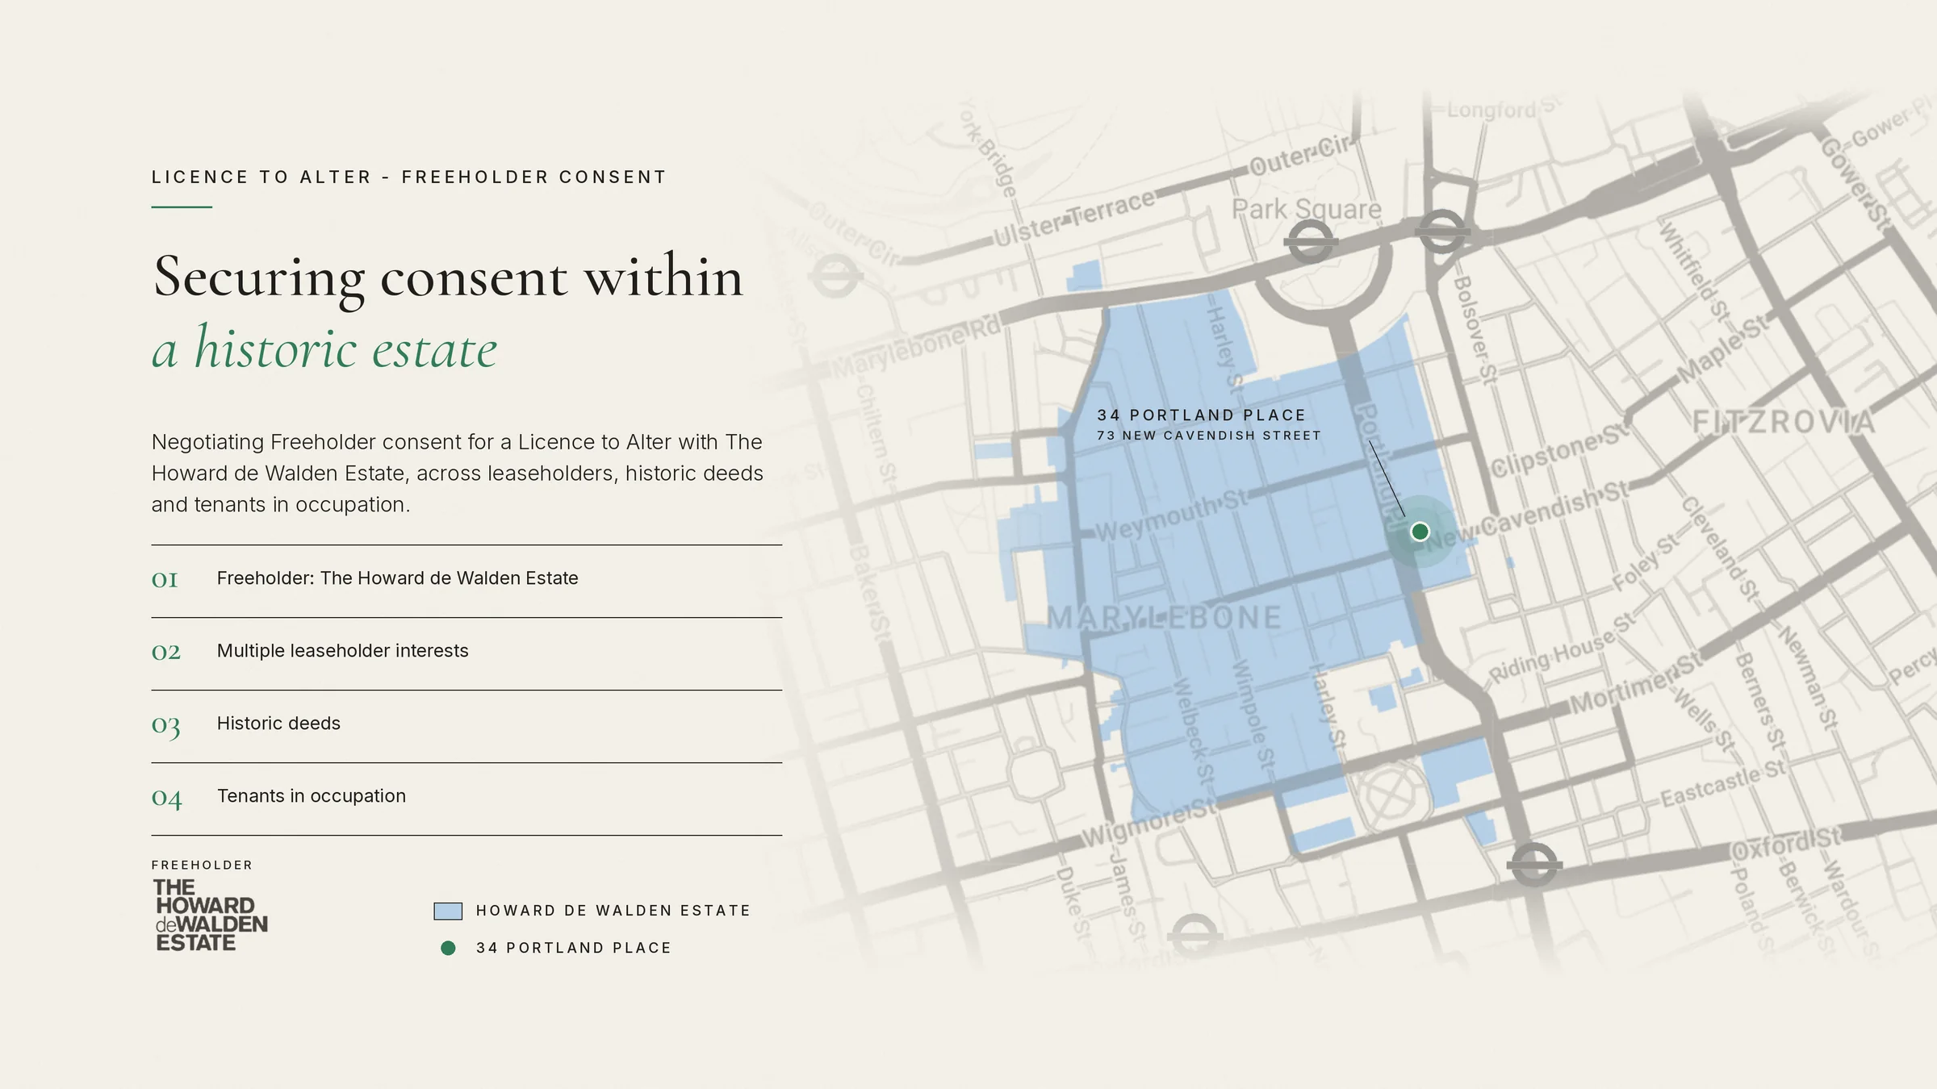Click the 'Mortimer St' street label
This screenshot has height=1089, width=1937.
pos(1638,684)
